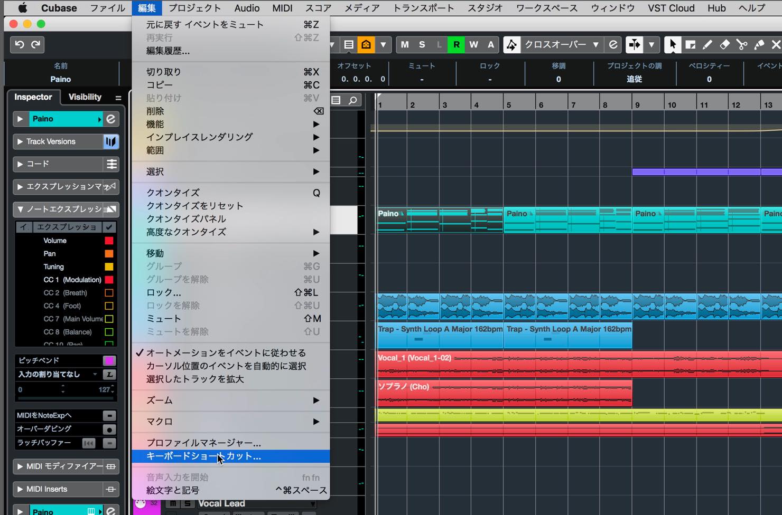This screenshot has height=515, width=782.
Task: Select the Scissors split tool
Action: click(742, 45)
